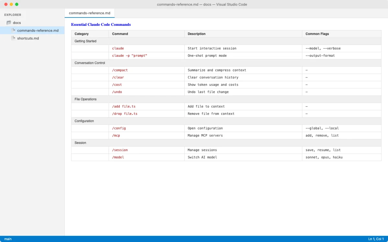Click the Getting Started section row
The width and height of the screenshot is (388, 242).
click(x=226, y=41)
